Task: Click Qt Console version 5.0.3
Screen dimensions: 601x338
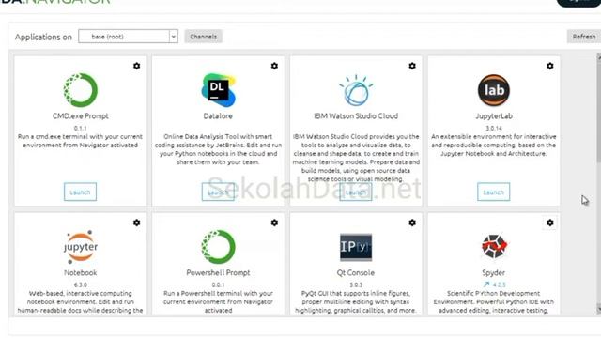Action: (356, 284)
